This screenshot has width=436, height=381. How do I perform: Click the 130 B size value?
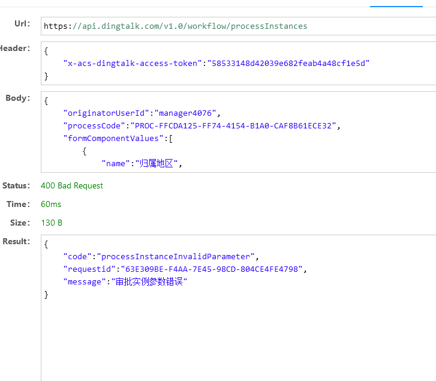click(x=52, y=223)
